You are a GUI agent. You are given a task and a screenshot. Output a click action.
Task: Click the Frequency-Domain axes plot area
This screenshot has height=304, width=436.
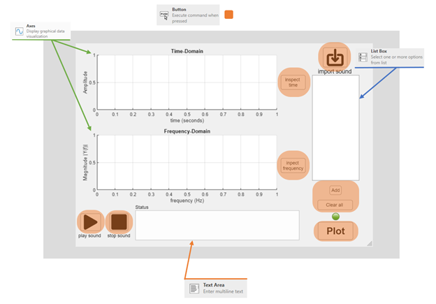187,162
